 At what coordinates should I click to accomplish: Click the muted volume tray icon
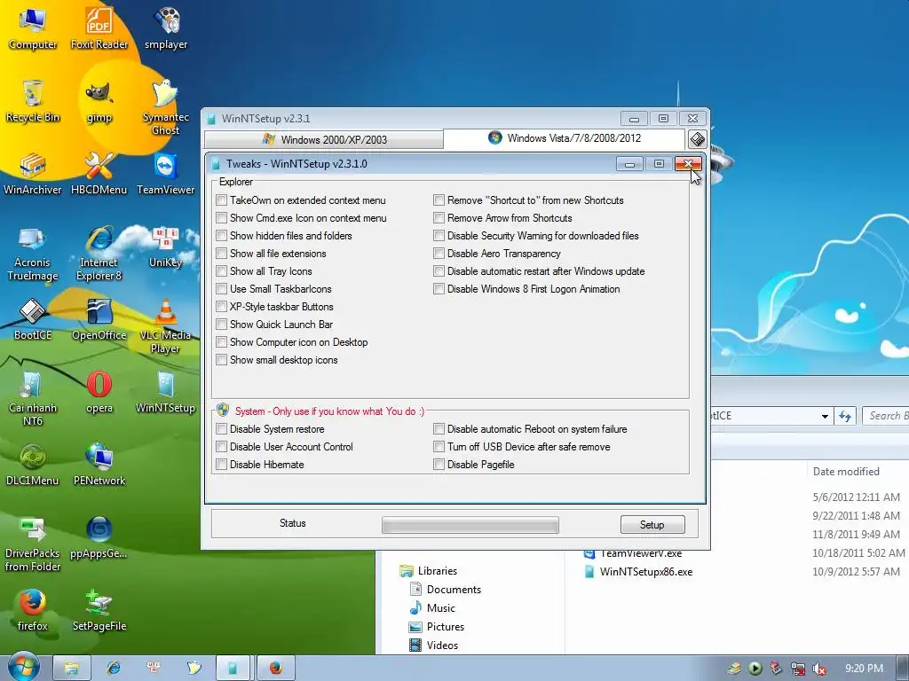pos(818,669)
